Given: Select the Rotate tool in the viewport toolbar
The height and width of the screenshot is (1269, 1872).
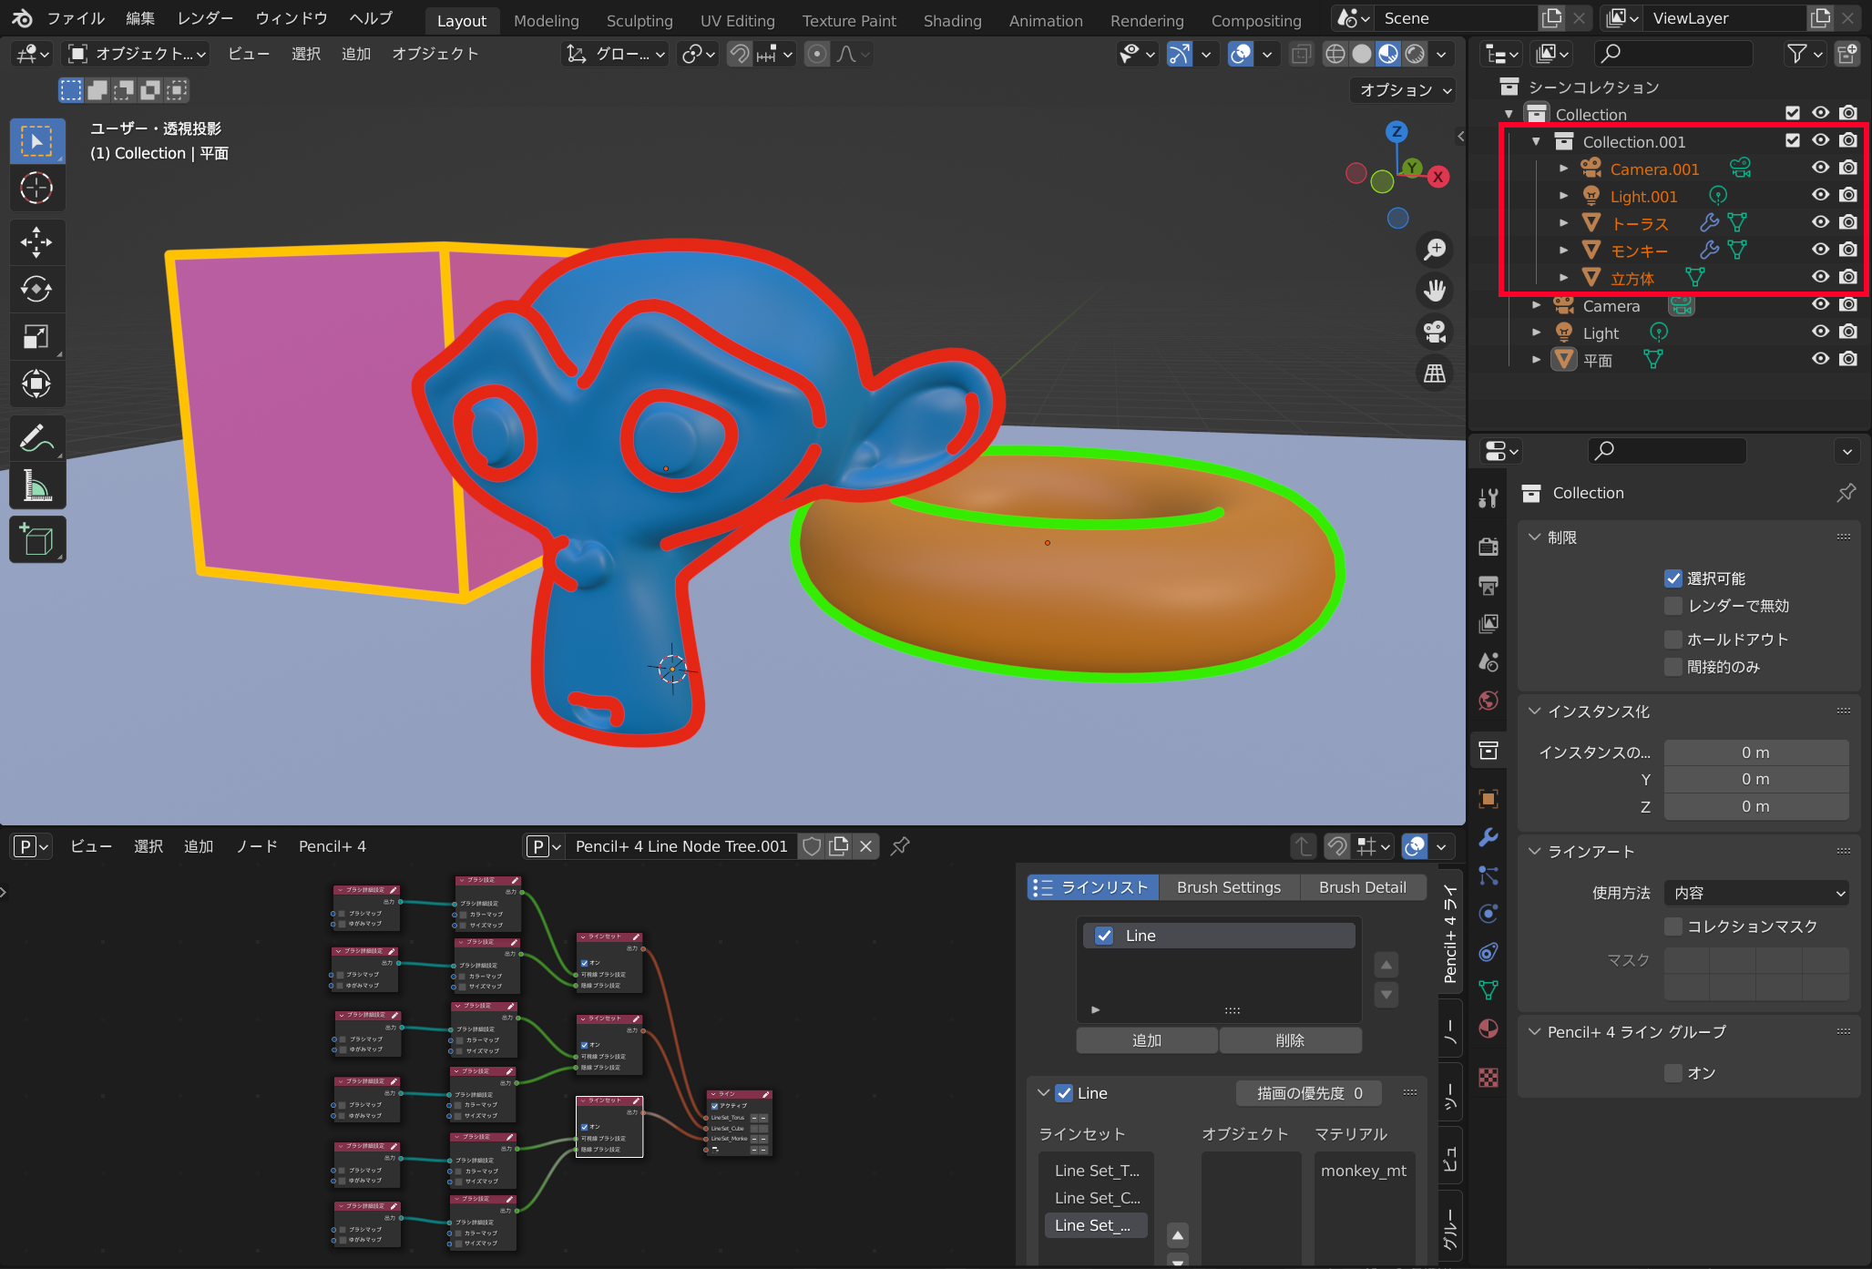Looking at the screenshot, I should pos(36,290).
